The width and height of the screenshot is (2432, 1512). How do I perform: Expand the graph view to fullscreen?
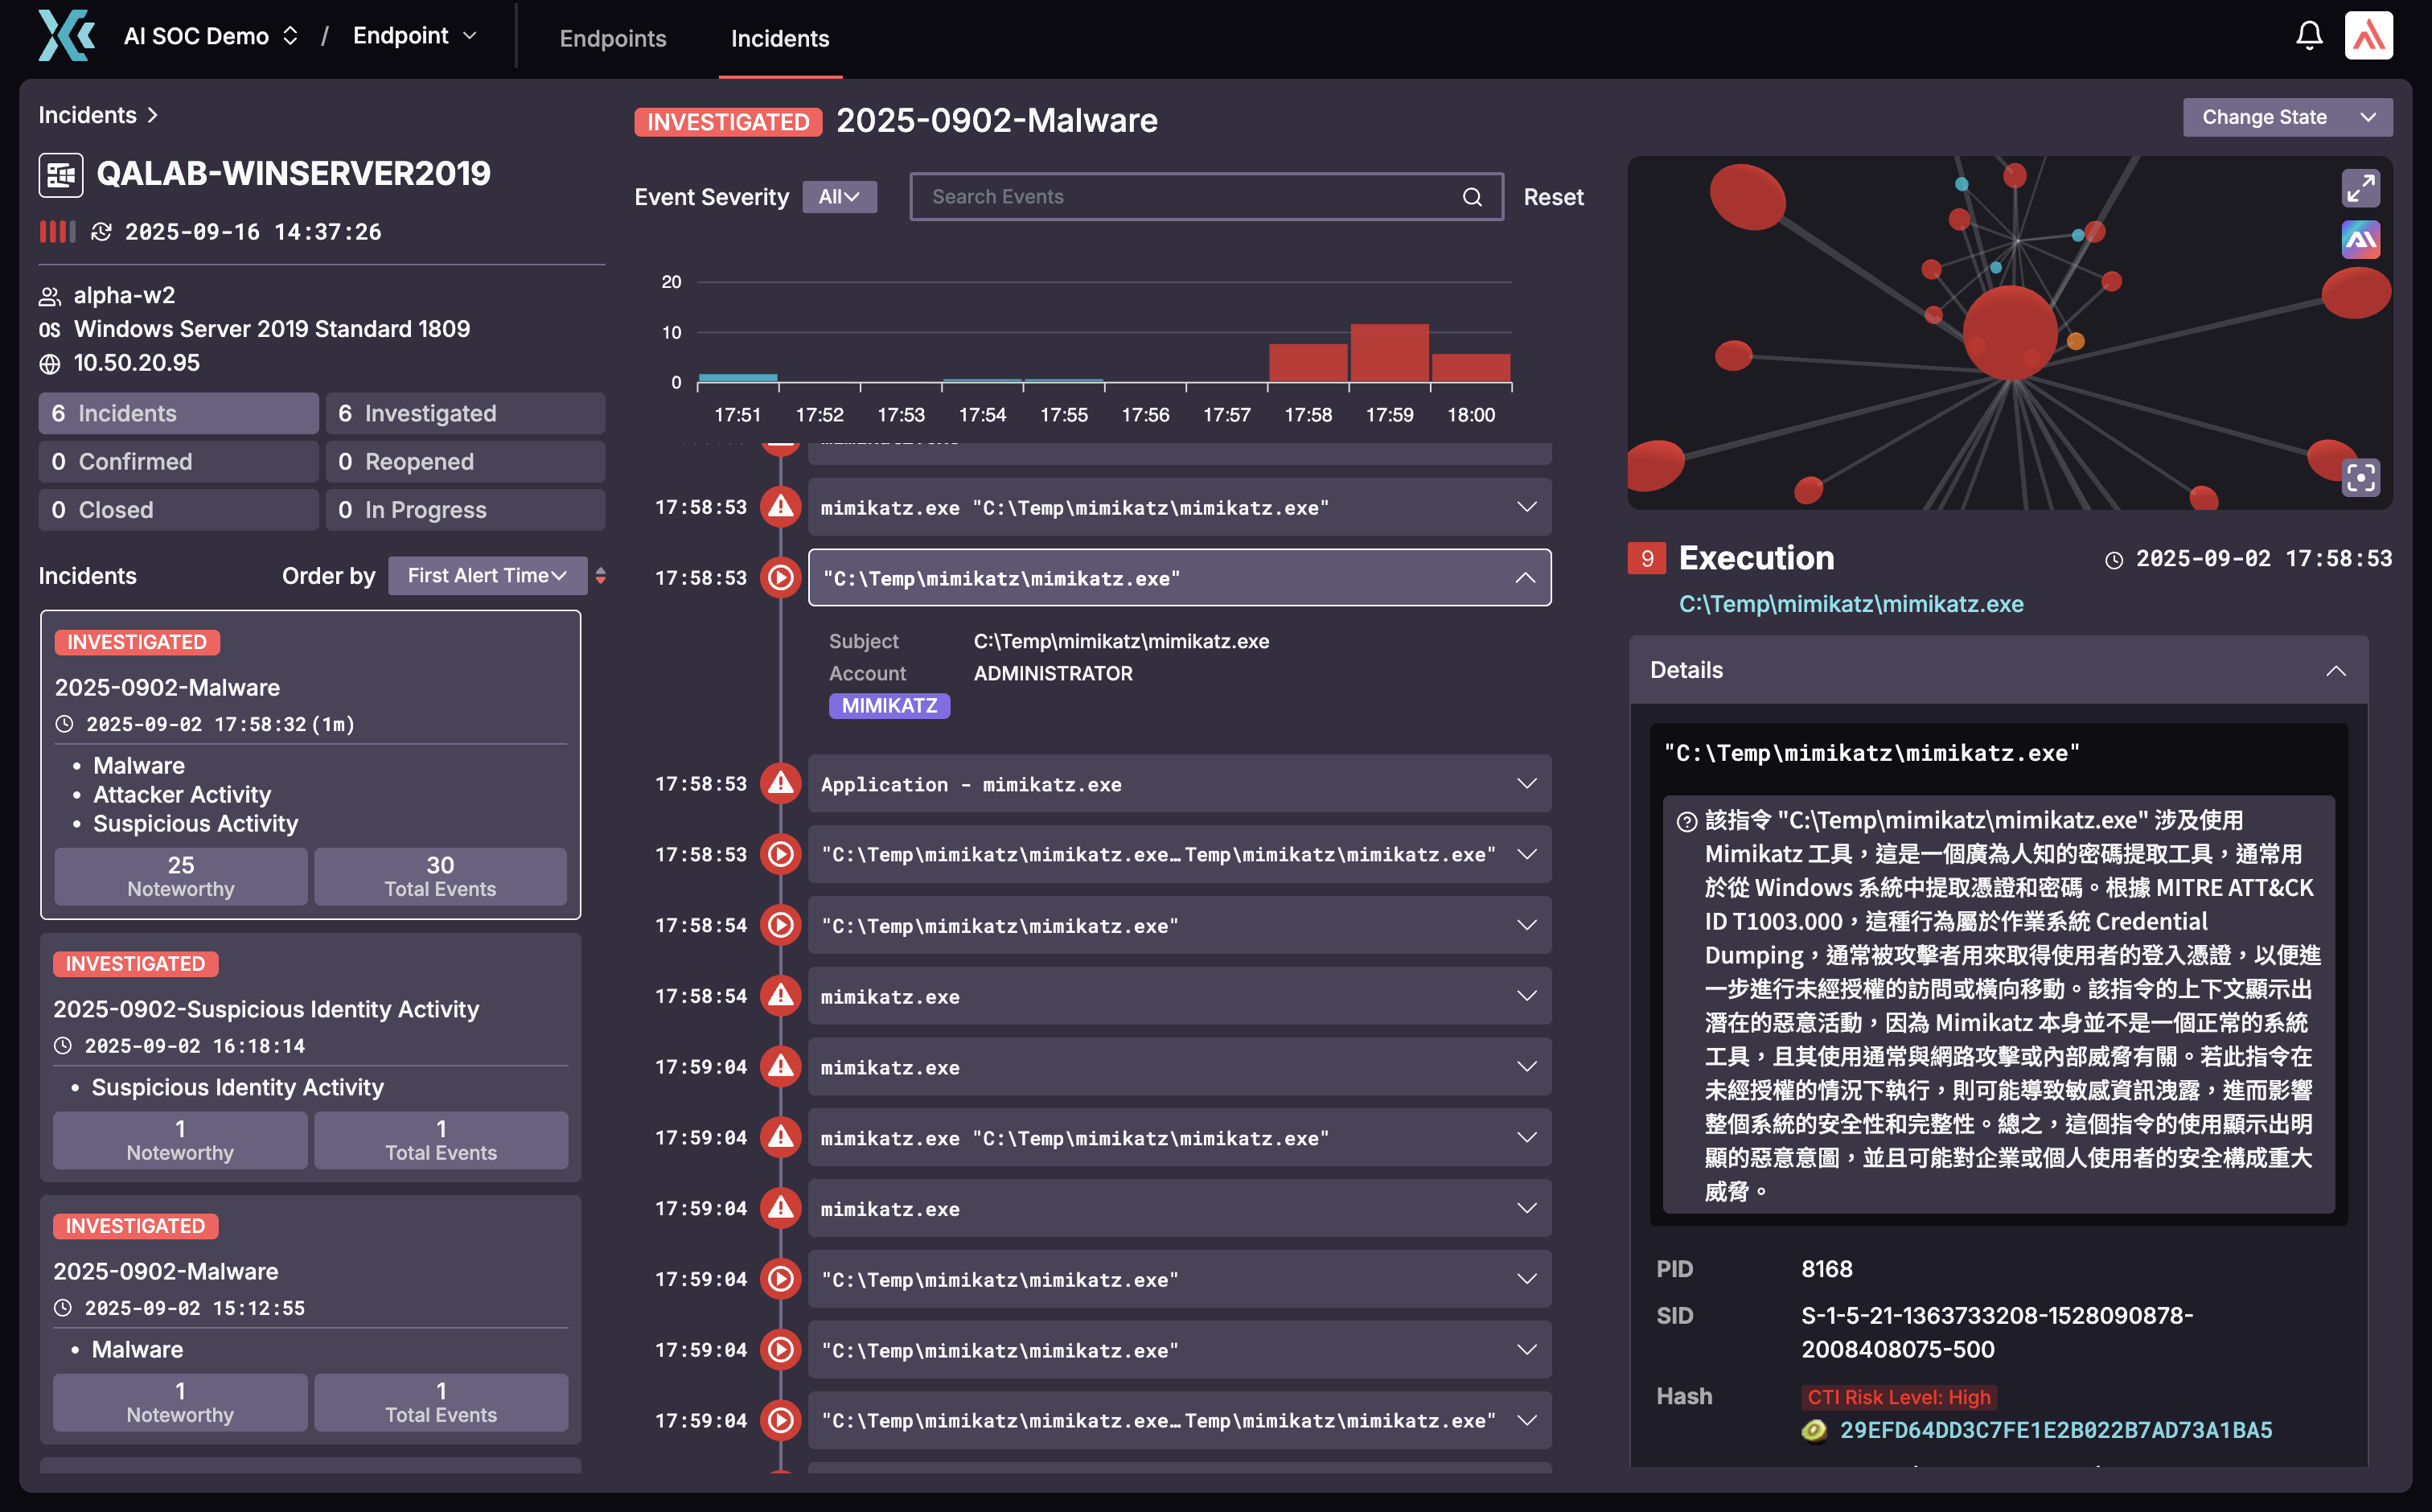(2360, 188)
